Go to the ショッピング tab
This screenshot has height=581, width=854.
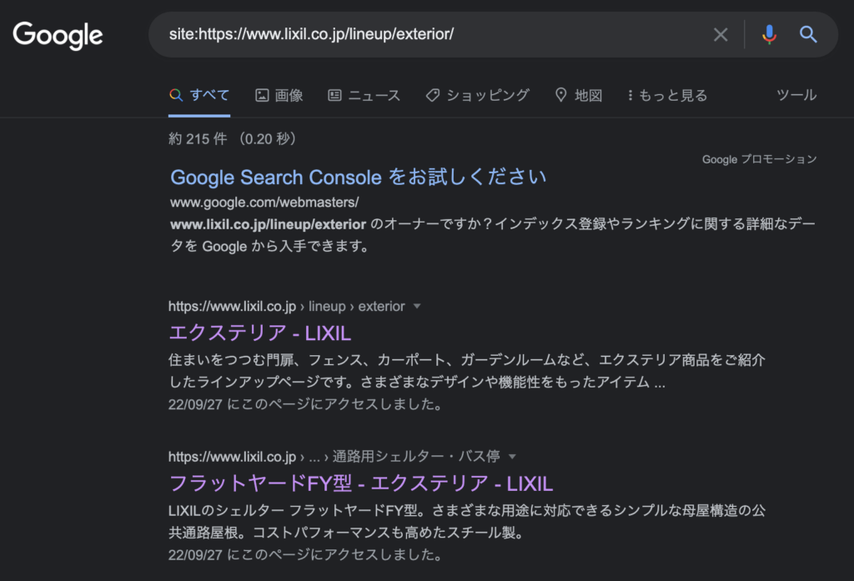point(478,95)
